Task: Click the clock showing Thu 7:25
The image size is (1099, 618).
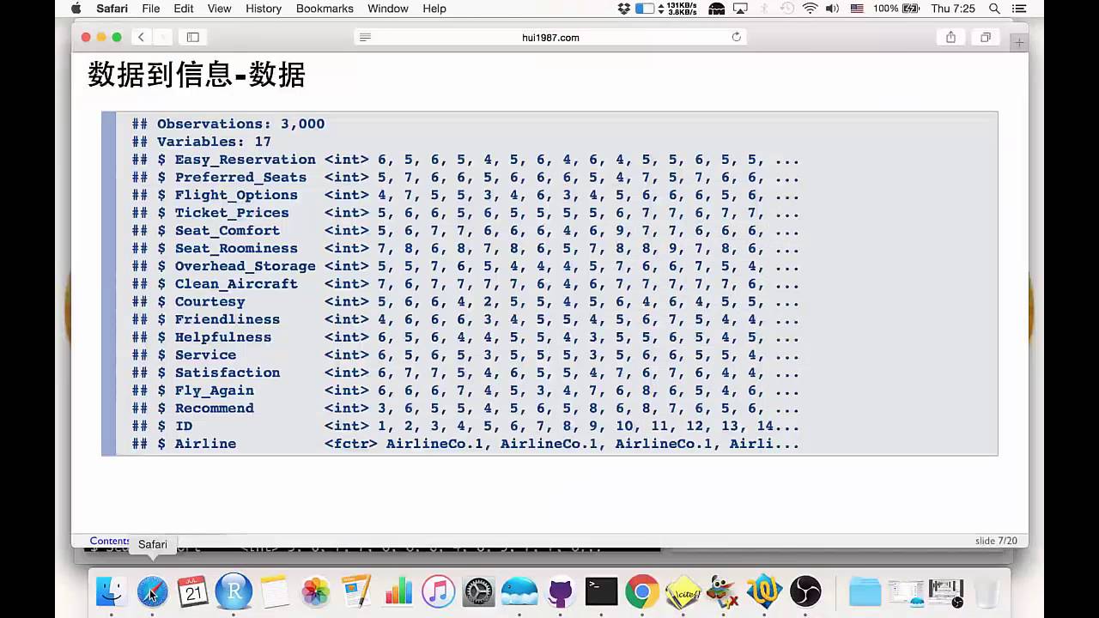Action: tap(953, 9)
